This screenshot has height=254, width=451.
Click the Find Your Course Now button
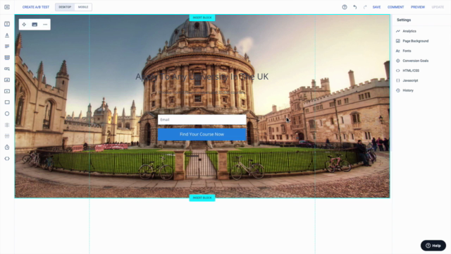tap(202, 134)
